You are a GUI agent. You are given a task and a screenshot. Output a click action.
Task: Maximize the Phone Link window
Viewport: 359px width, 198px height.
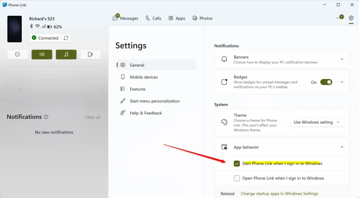click(x=338, y=5)
